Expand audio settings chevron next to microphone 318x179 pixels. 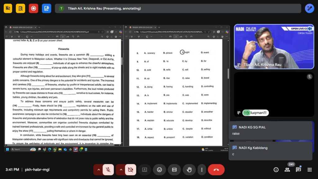[x=99, y=170]
